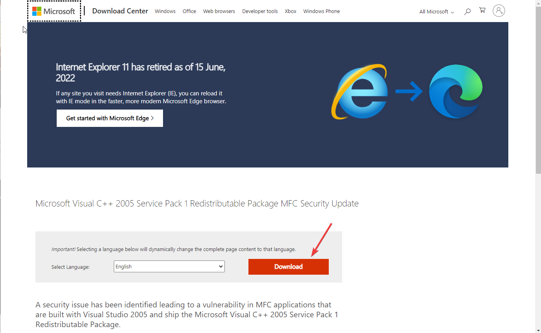Screen dimensions: 541x333
Task: Click the 'If any site you visit' banner paragraph
Action: 141,97
